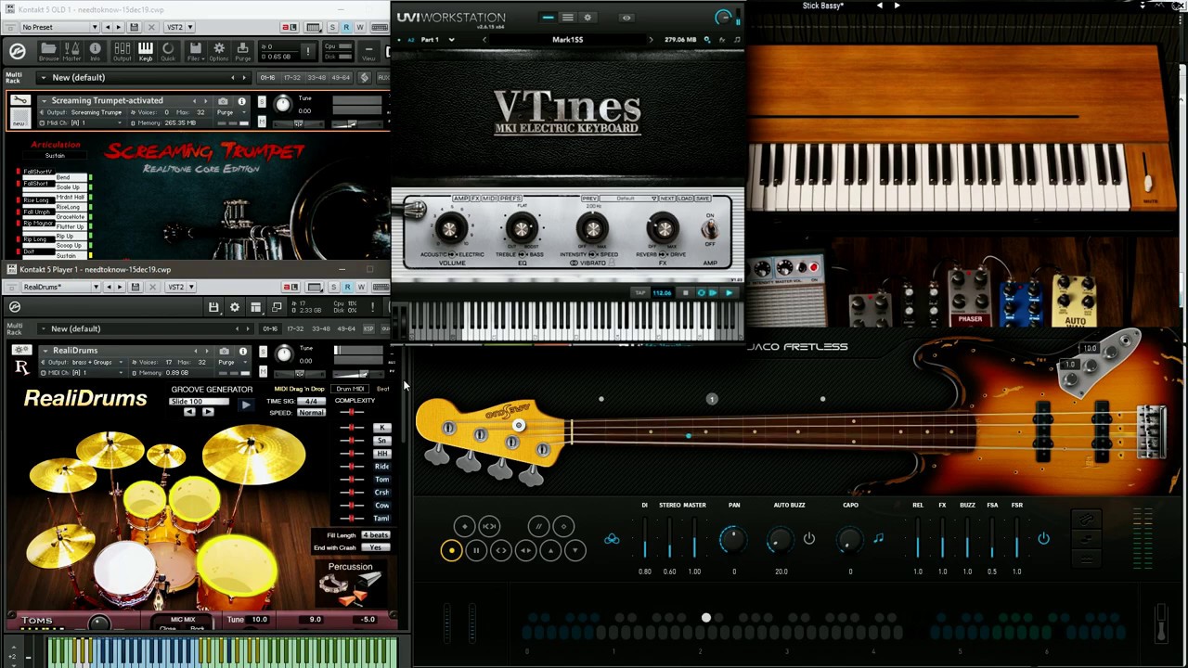
Task: Click save disk icon in RealiDrums Kontakt toolbar
Action: point(213,307)
